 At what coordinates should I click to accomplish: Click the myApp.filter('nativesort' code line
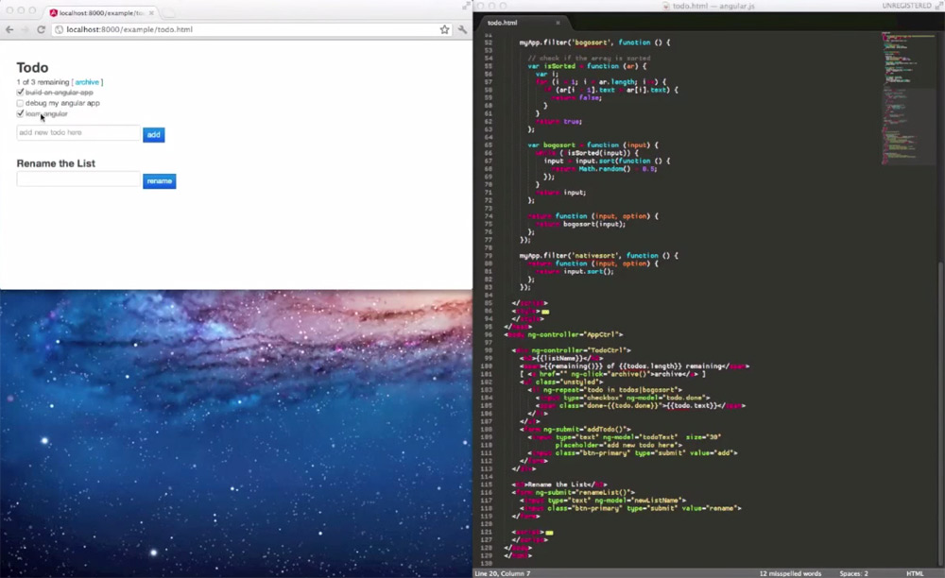[x=598, y=256]
